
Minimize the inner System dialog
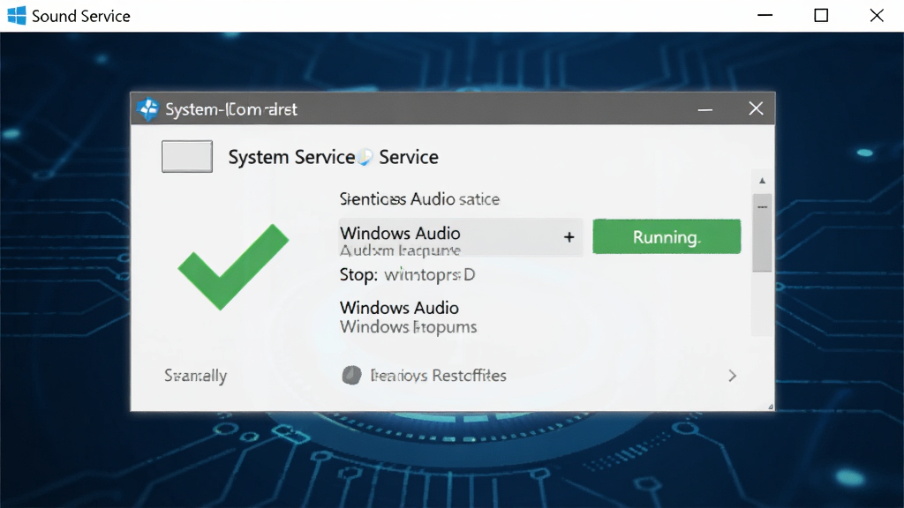(x=705, y=108)
